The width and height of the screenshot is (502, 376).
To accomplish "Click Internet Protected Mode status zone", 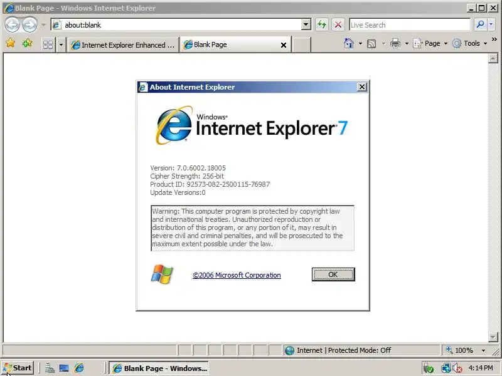I will pyautogui.click(x=361, y=350).
